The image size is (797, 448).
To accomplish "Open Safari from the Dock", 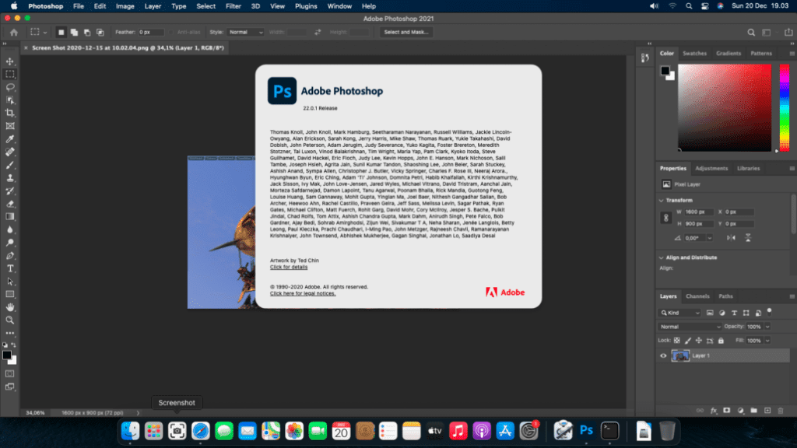I will pos(200,431).
